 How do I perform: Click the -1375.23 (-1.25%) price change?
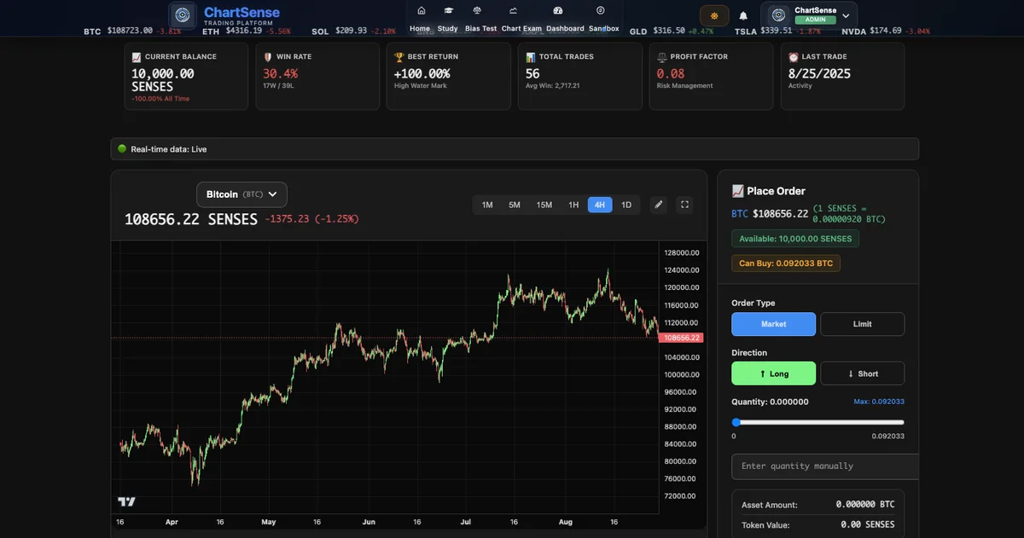point(311,219)
